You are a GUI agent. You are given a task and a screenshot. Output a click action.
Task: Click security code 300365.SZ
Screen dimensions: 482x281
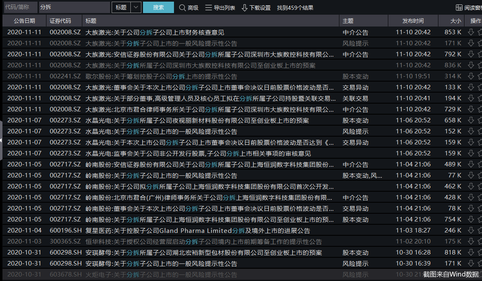[x=65, y=241]
